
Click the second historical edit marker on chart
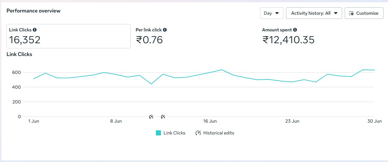coord(163,117)
